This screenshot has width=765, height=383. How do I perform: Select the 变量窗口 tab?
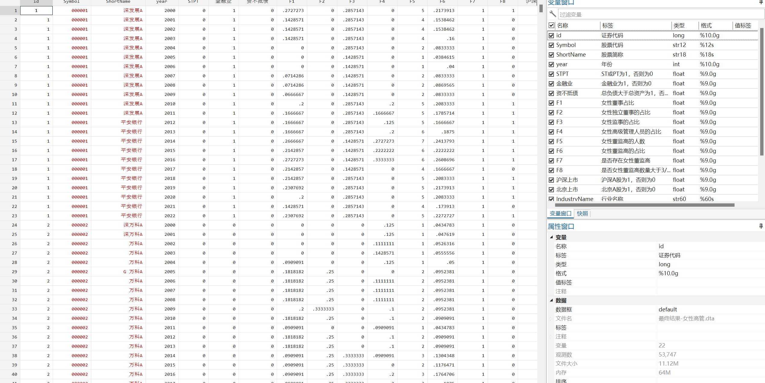pyautogui.click(x=560, y=214)
